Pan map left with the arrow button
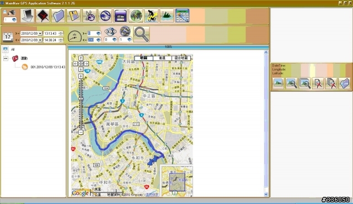 (x=76, y=64)
